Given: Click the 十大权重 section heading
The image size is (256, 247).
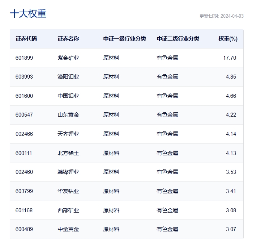Looking at the screenshot, I should click(28, 14).
